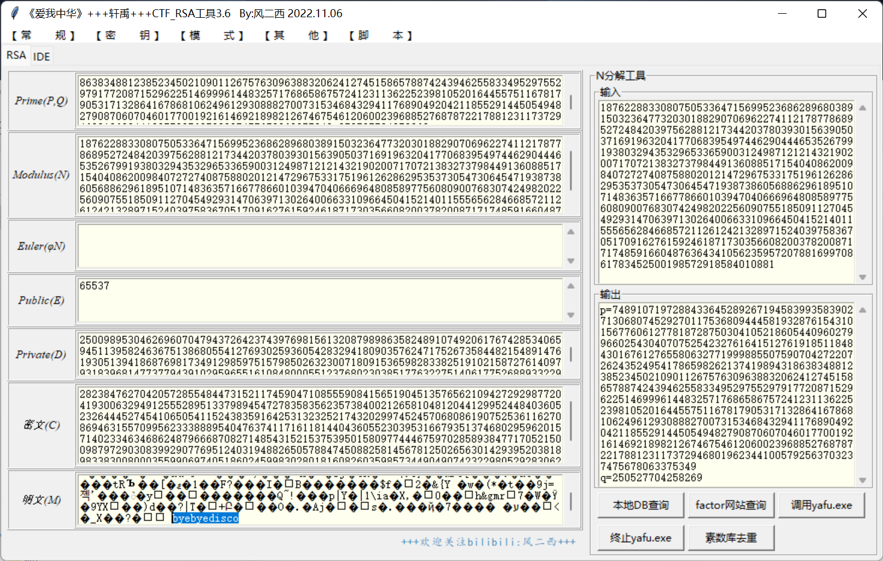Click the 终止yafu.exe button
Image resolution: width=883 pixels, height=561 pixels.
point(641,538)
